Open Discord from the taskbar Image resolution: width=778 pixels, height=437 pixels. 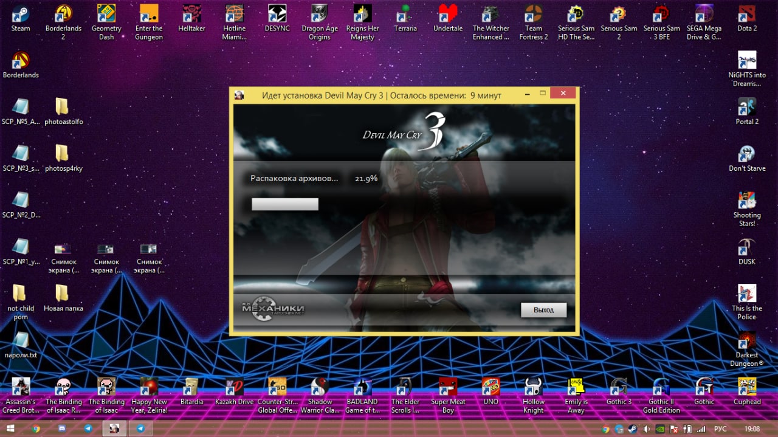pyautogui.click(x=62, y=428)
